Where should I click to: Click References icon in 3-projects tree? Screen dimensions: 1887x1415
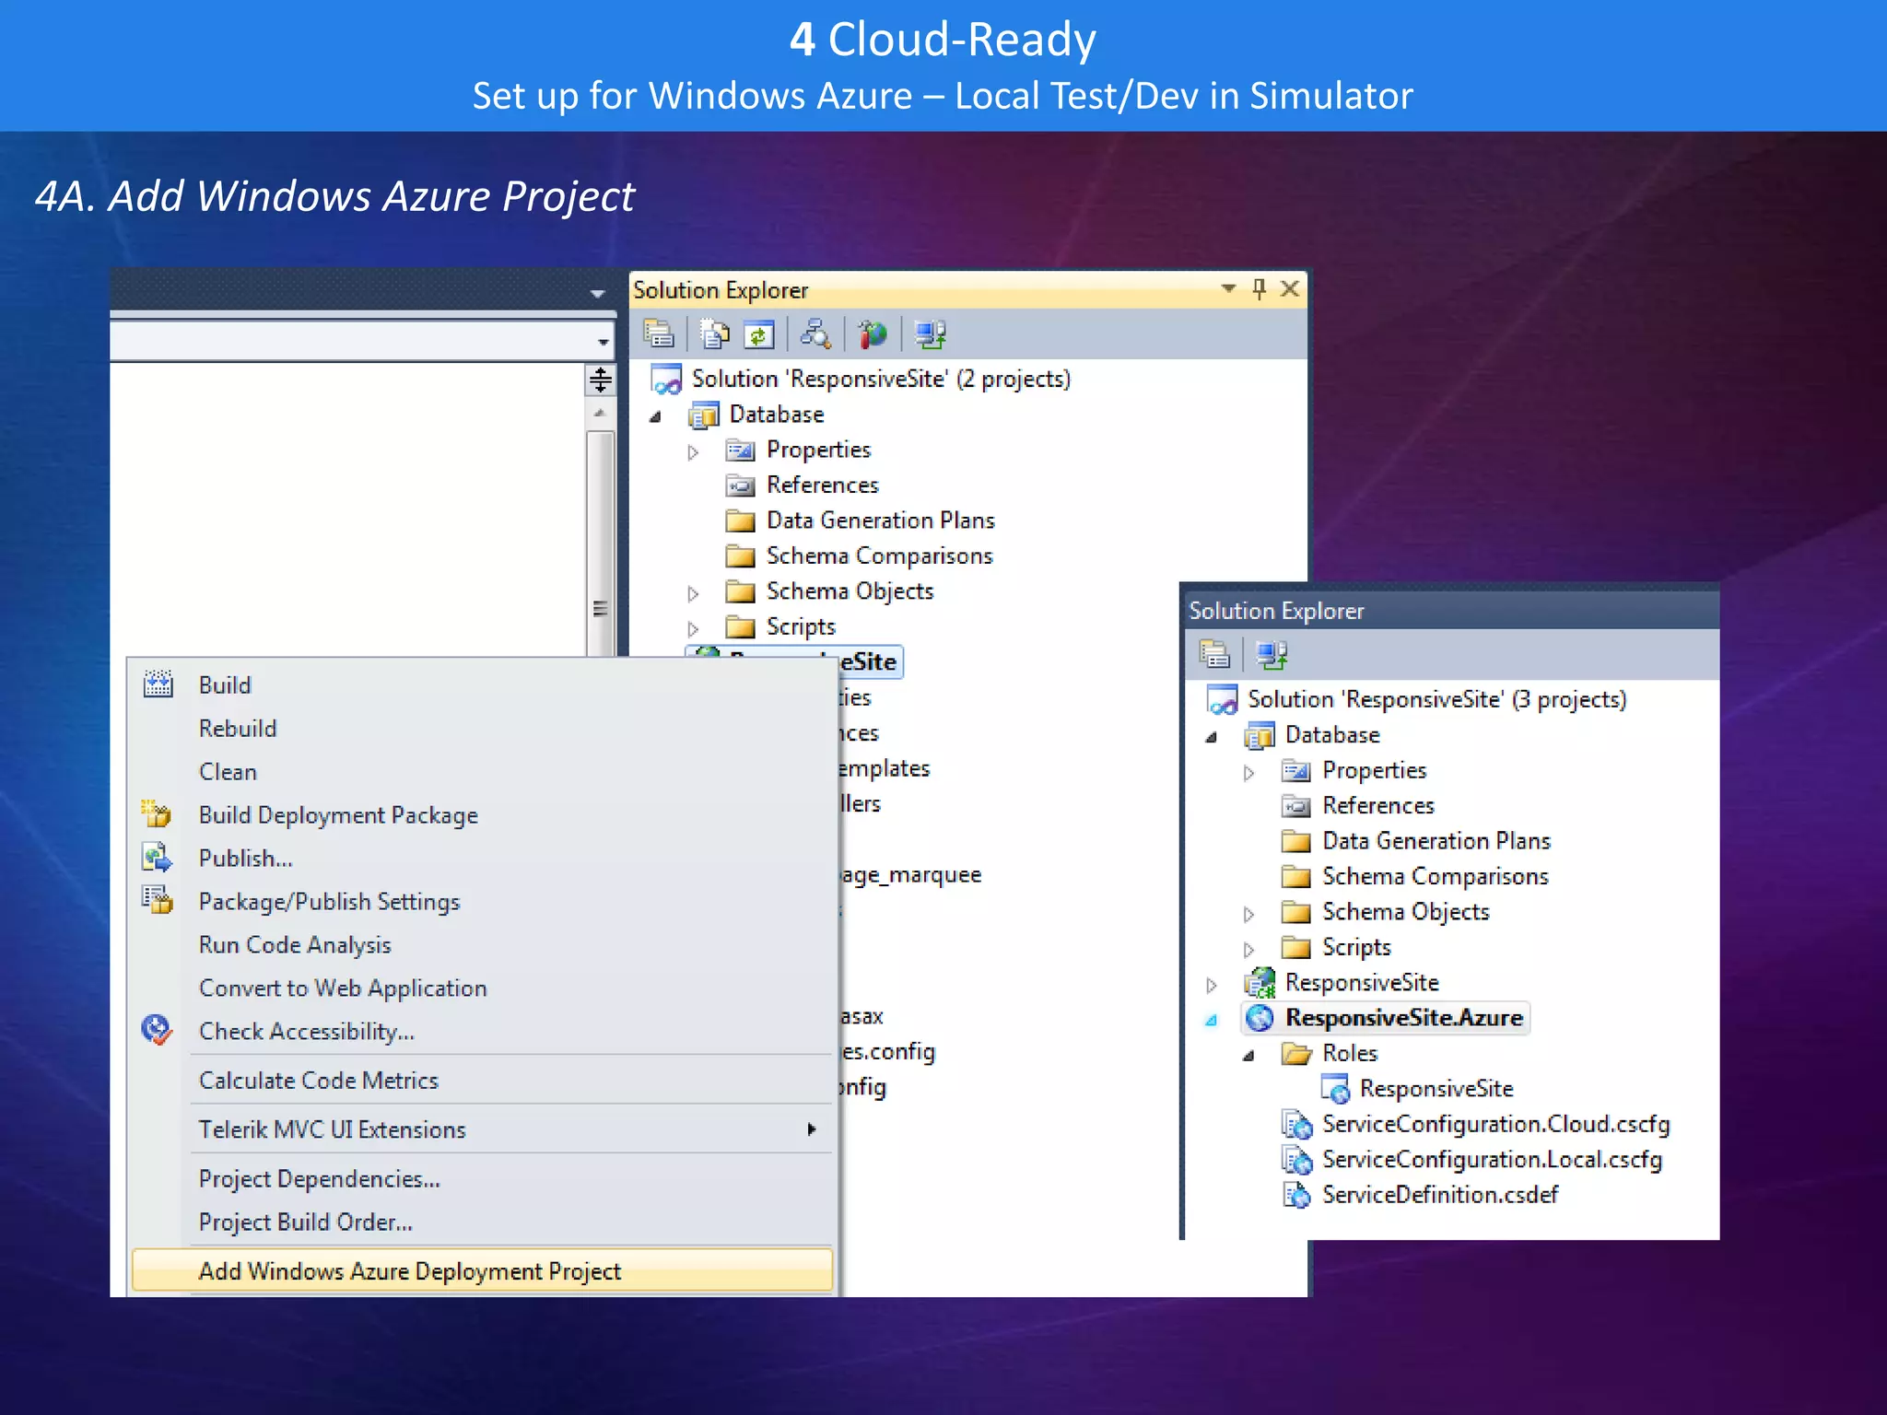click(x=1295, y=806)
